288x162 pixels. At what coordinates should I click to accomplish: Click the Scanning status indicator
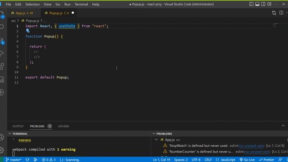point(70,160)
